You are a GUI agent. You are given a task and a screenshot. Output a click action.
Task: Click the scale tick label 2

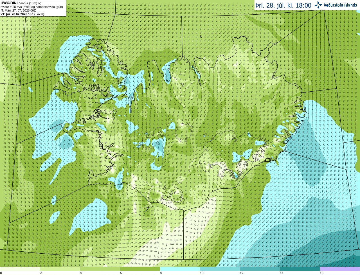click(x=41, y=273)
